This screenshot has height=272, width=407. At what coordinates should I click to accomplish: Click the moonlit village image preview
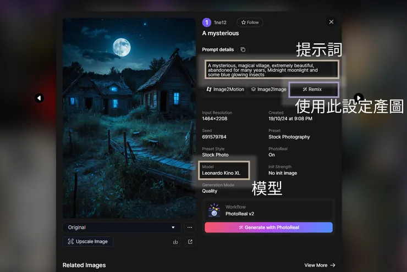pos(129,118)
